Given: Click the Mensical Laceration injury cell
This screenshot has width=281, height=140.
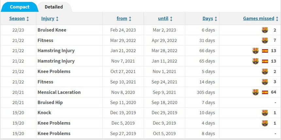Looking at the screenshot, I should [59, 92].
